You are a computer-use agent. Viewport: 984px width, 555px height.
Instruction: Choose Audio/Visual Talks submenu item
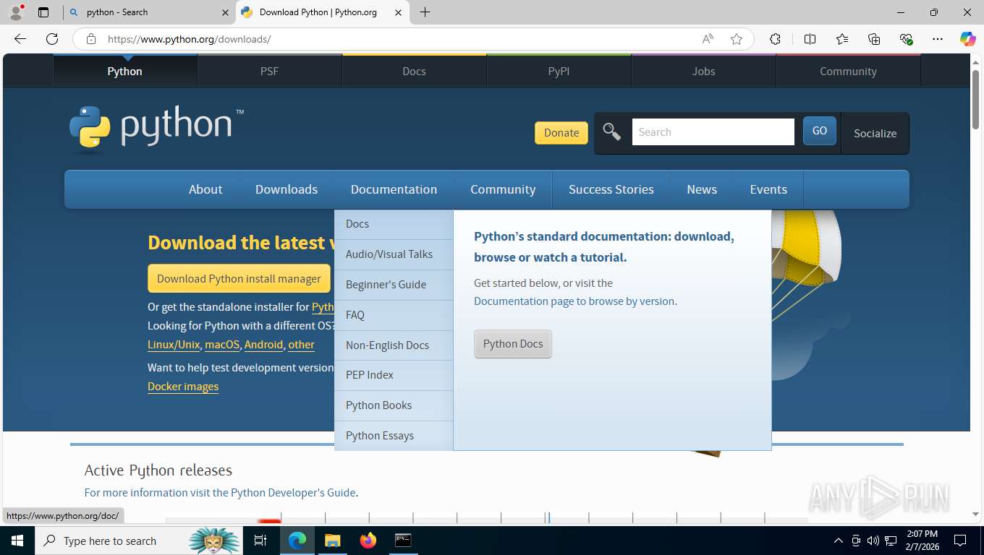394,254
